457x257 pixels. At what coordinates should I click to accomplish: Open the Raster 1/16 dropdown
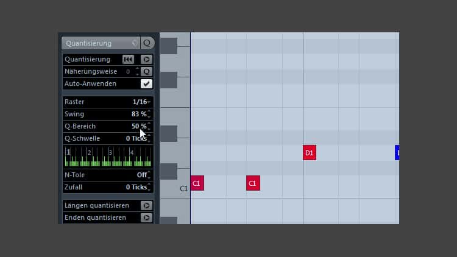[149, 102]
